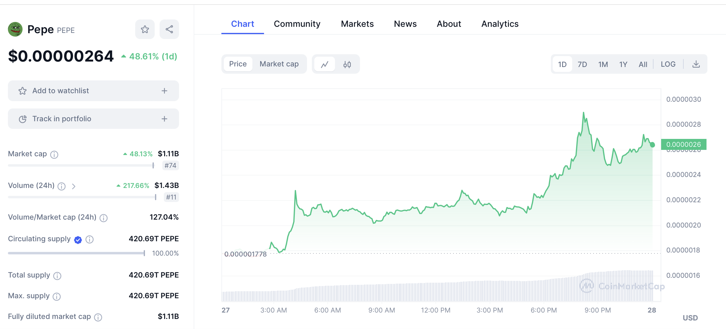
Task: Click the verified badge beside Circulating supply
Action: pyautogui.click(x=78, y=240)
